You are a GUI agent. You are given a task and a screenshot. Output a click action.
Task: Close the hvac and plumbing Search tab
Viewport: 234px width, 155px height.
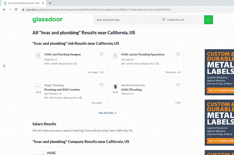pyautogui.click(x=43, y=3)
